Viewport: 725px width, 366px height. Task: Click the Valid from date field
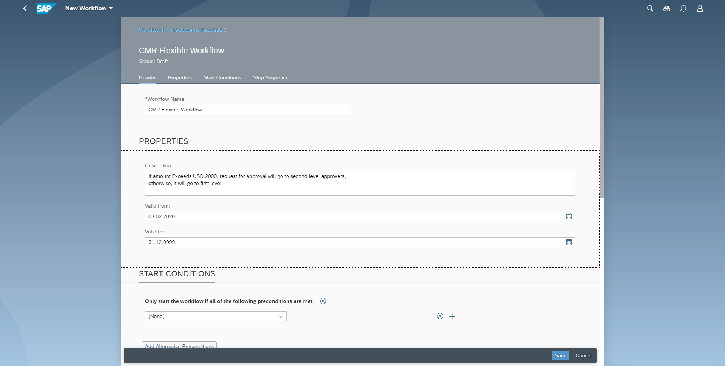[x=360, y=216]
